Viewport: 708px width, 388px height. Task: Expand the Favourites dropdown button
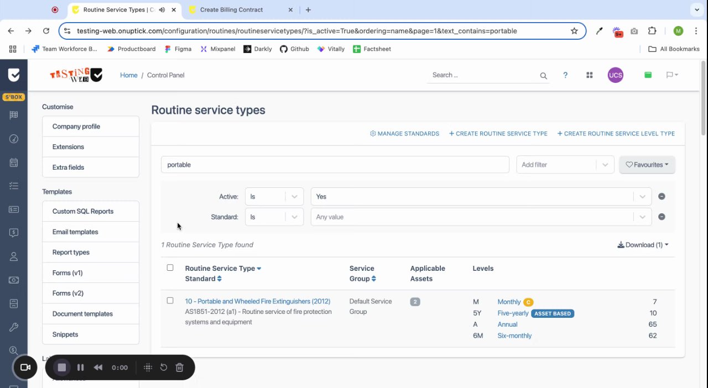647,165
